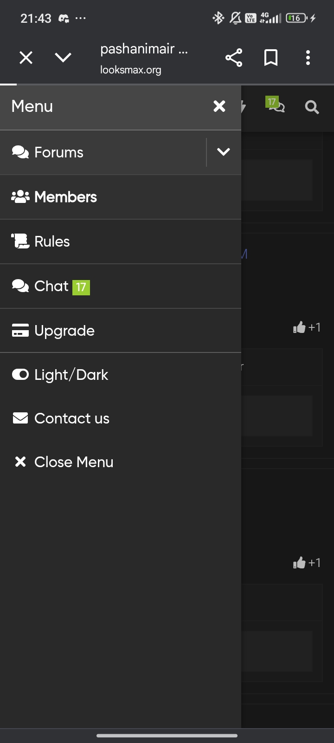The height and width of the screenshot is (743, 334).
Task: Tap the lower thumbs-up +1 icon
Action: [300, 563]
